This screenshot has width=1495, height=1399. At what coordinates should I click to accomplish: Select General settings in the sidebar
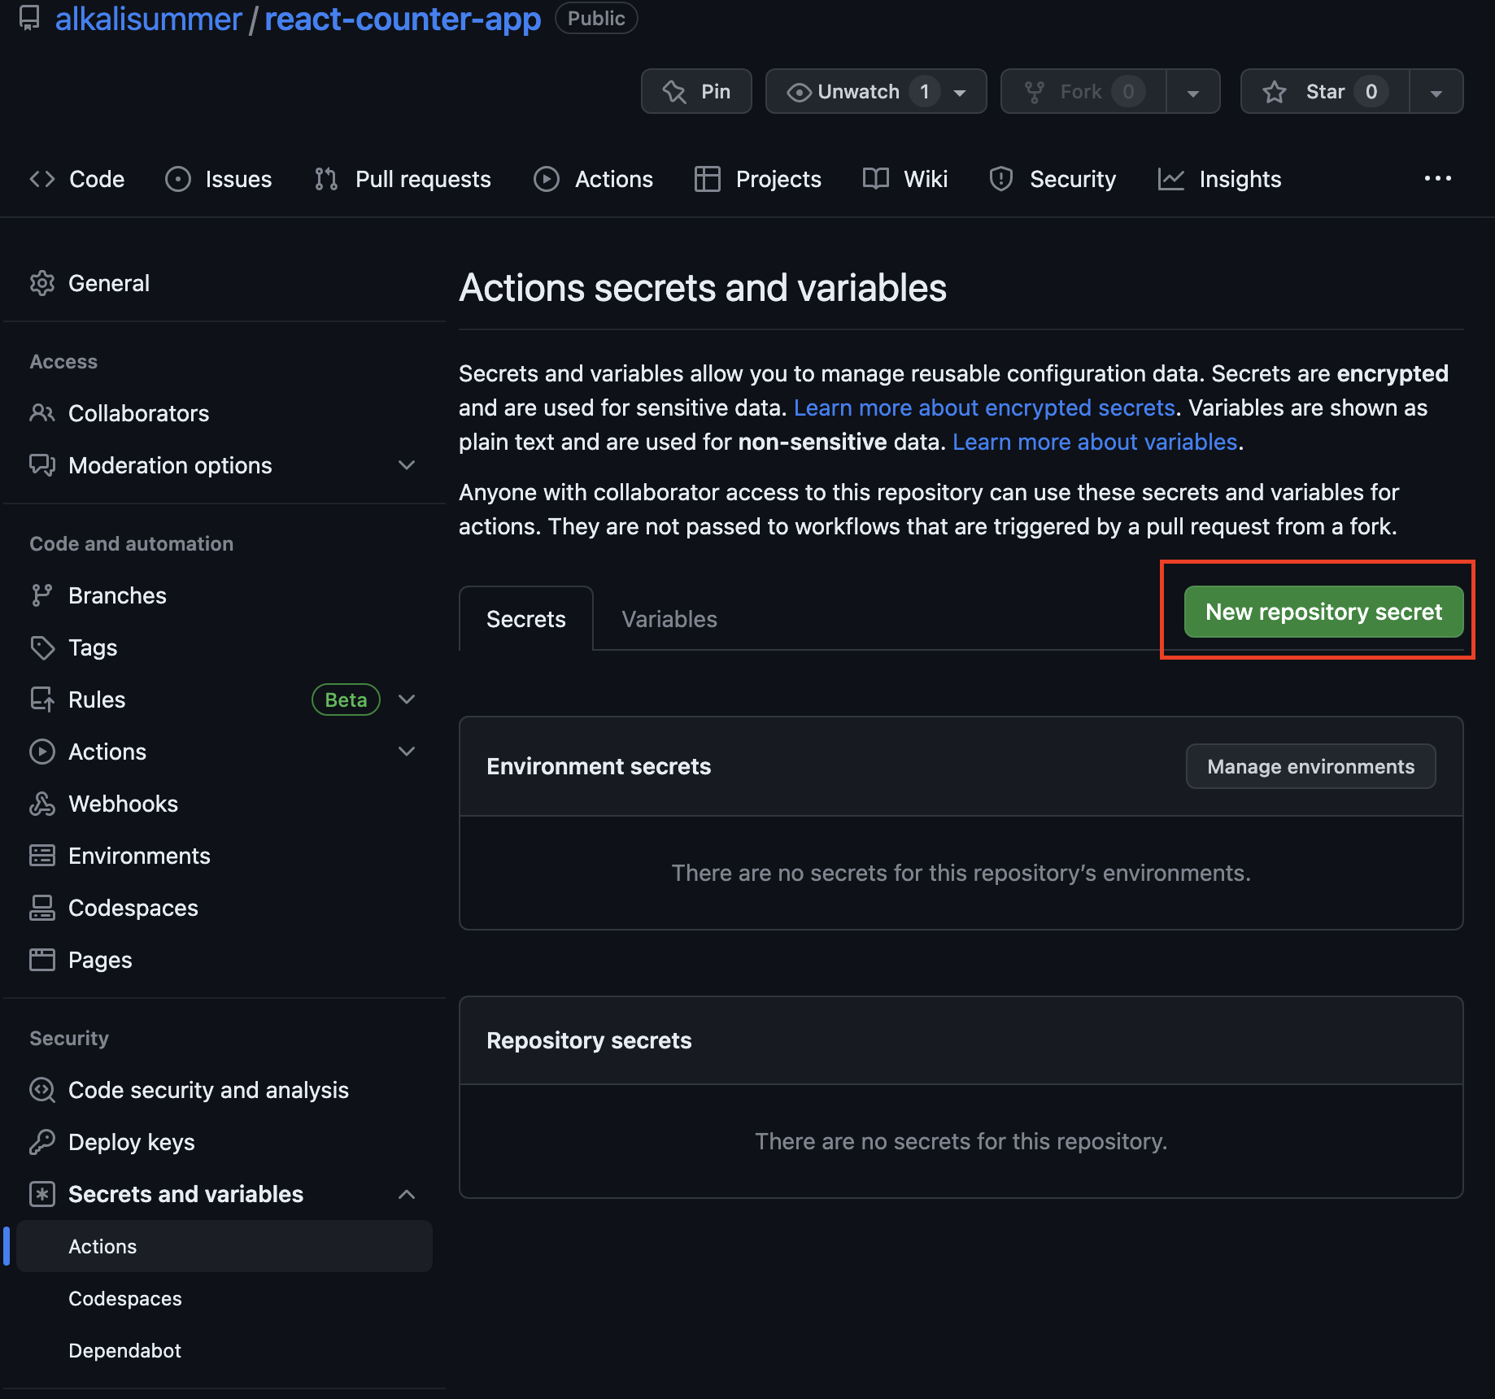[x=224, y=283]
